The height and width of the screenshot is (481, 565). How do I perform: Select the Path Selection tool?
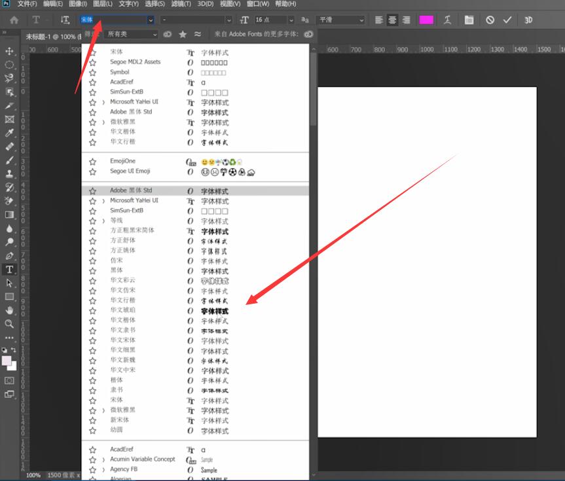[9, 283]
